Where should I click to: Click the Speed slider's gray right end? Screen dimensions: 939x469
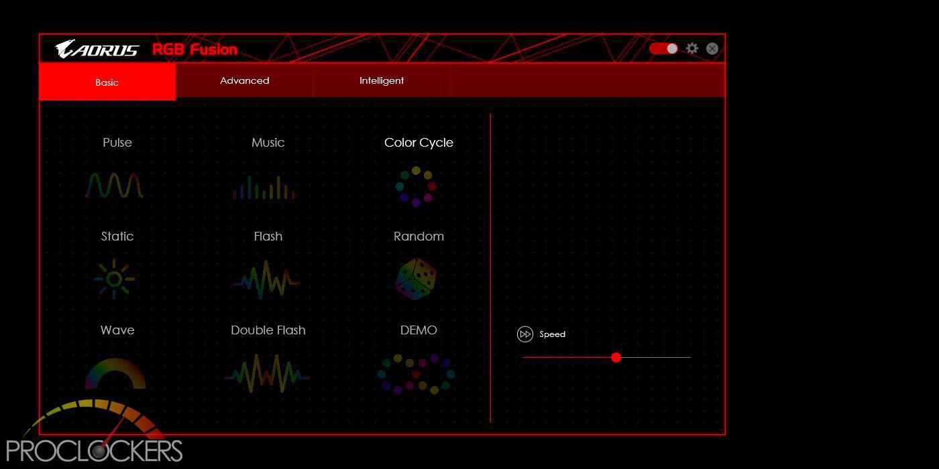point(688,357)
